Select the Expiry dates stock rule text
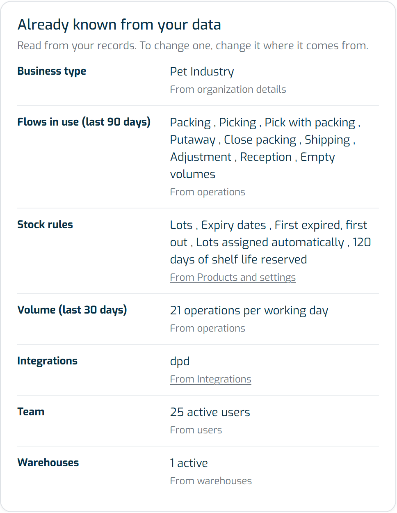The height and width of the screenshot is (513, 397). point(233,225)
